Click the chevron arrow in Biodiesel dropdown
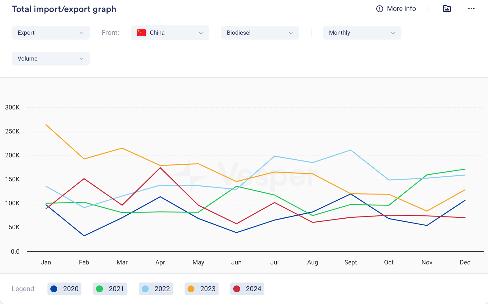 (291, 33)
